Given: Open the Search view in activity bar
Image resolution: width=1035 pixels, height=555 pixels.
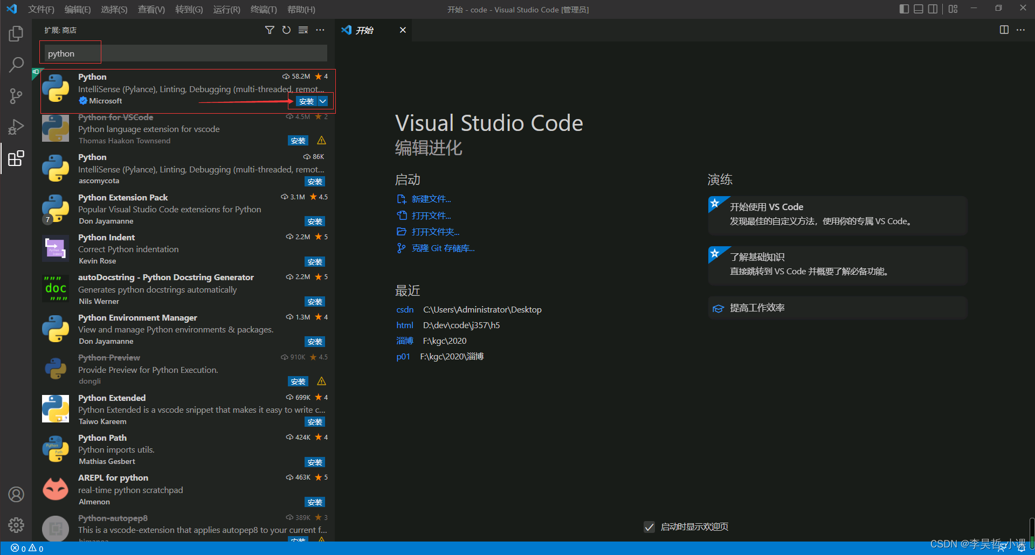Looking at the screenshot, I should click(x=16, y=65).
